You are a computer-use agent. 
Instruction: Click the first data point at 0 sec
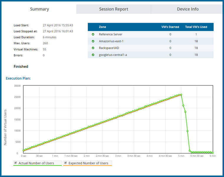coord(24,151)
